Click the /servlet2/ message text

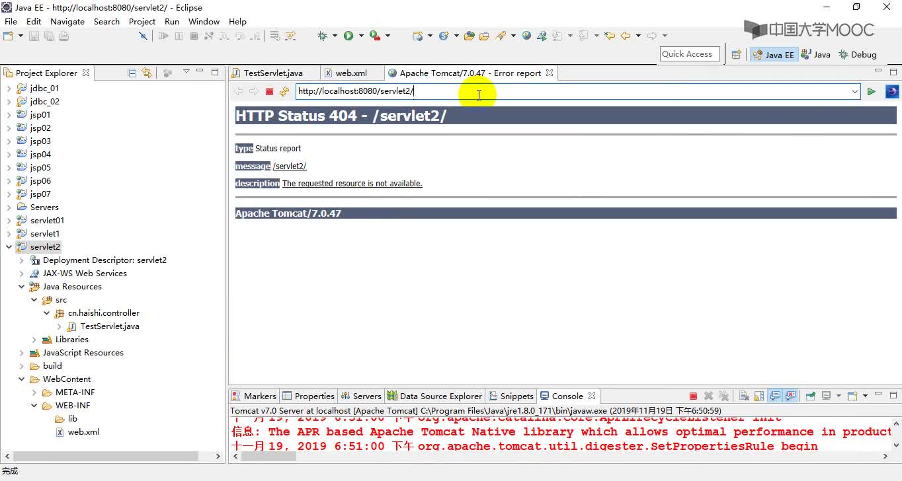(290, 166)
